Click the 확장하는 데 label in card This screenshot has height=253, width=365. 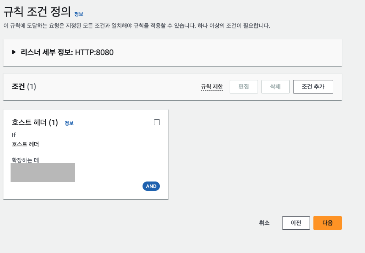coord(25,160)
